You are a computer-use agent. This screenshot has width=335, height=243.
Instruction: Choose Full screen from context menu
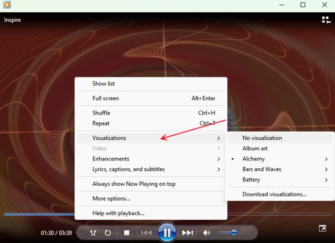click(151, 98)
